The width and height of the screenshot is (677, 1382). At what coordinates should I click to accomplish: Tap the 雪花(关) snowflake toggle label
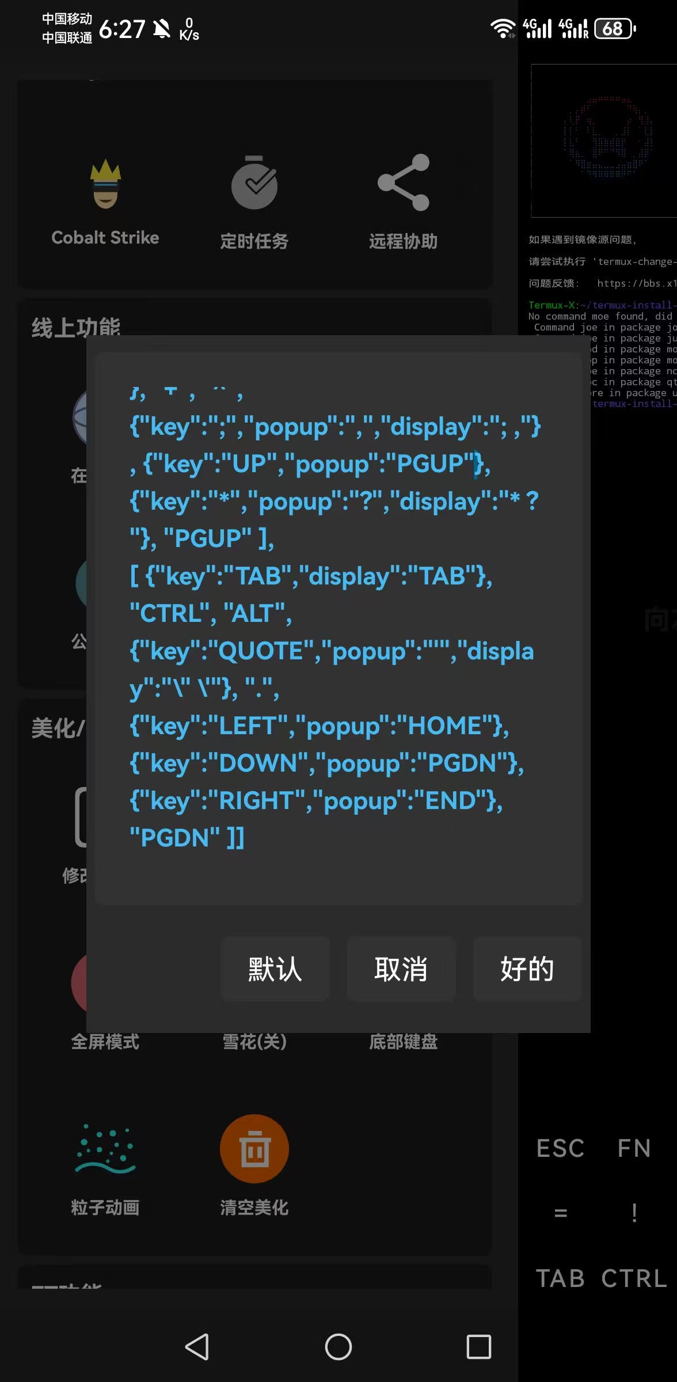254,1042
